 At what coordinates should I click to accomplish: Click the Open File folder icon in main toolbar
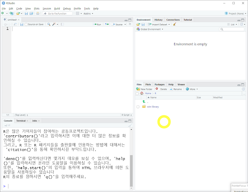point(18,13)
